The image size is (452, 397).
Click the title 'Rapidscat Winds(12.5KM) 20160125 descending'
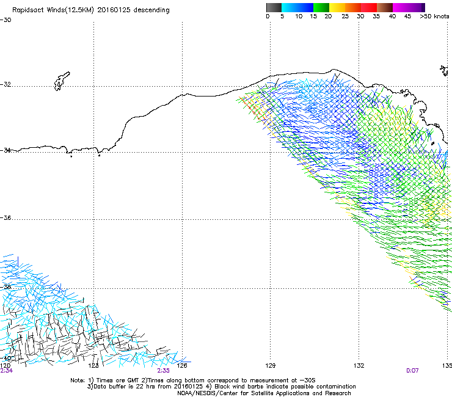(x=91, y=10)
